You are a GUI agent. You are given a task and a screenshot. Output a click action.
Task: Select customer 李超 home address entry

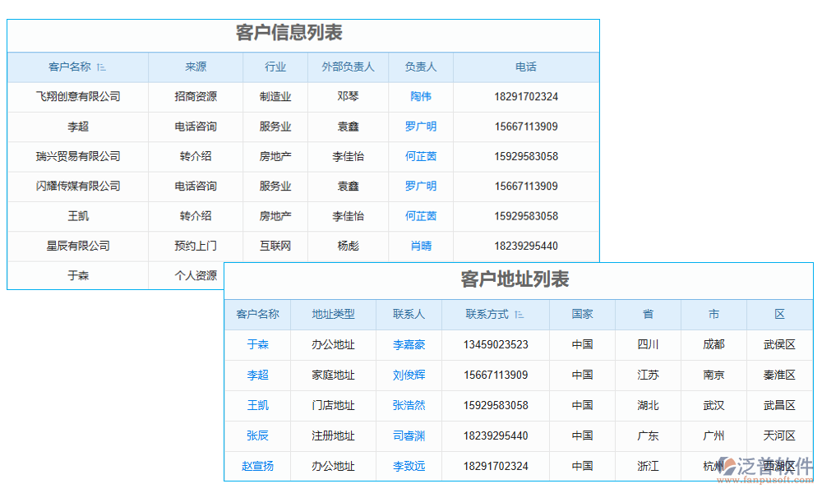[259, 376]
